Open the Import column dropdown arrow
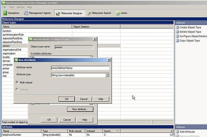The image size is (207, 137). pos(117,131)
